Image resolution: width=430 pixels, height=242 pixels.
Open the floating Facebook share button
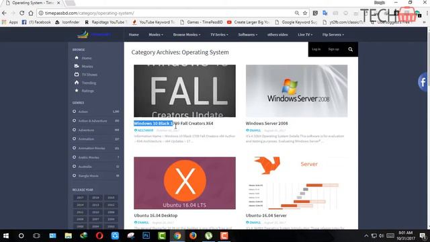pos(423,82)
